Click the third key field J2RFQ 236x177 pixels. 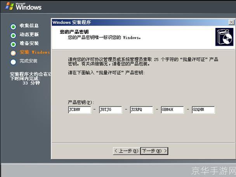pyautogui.click(x=141, y=110)
